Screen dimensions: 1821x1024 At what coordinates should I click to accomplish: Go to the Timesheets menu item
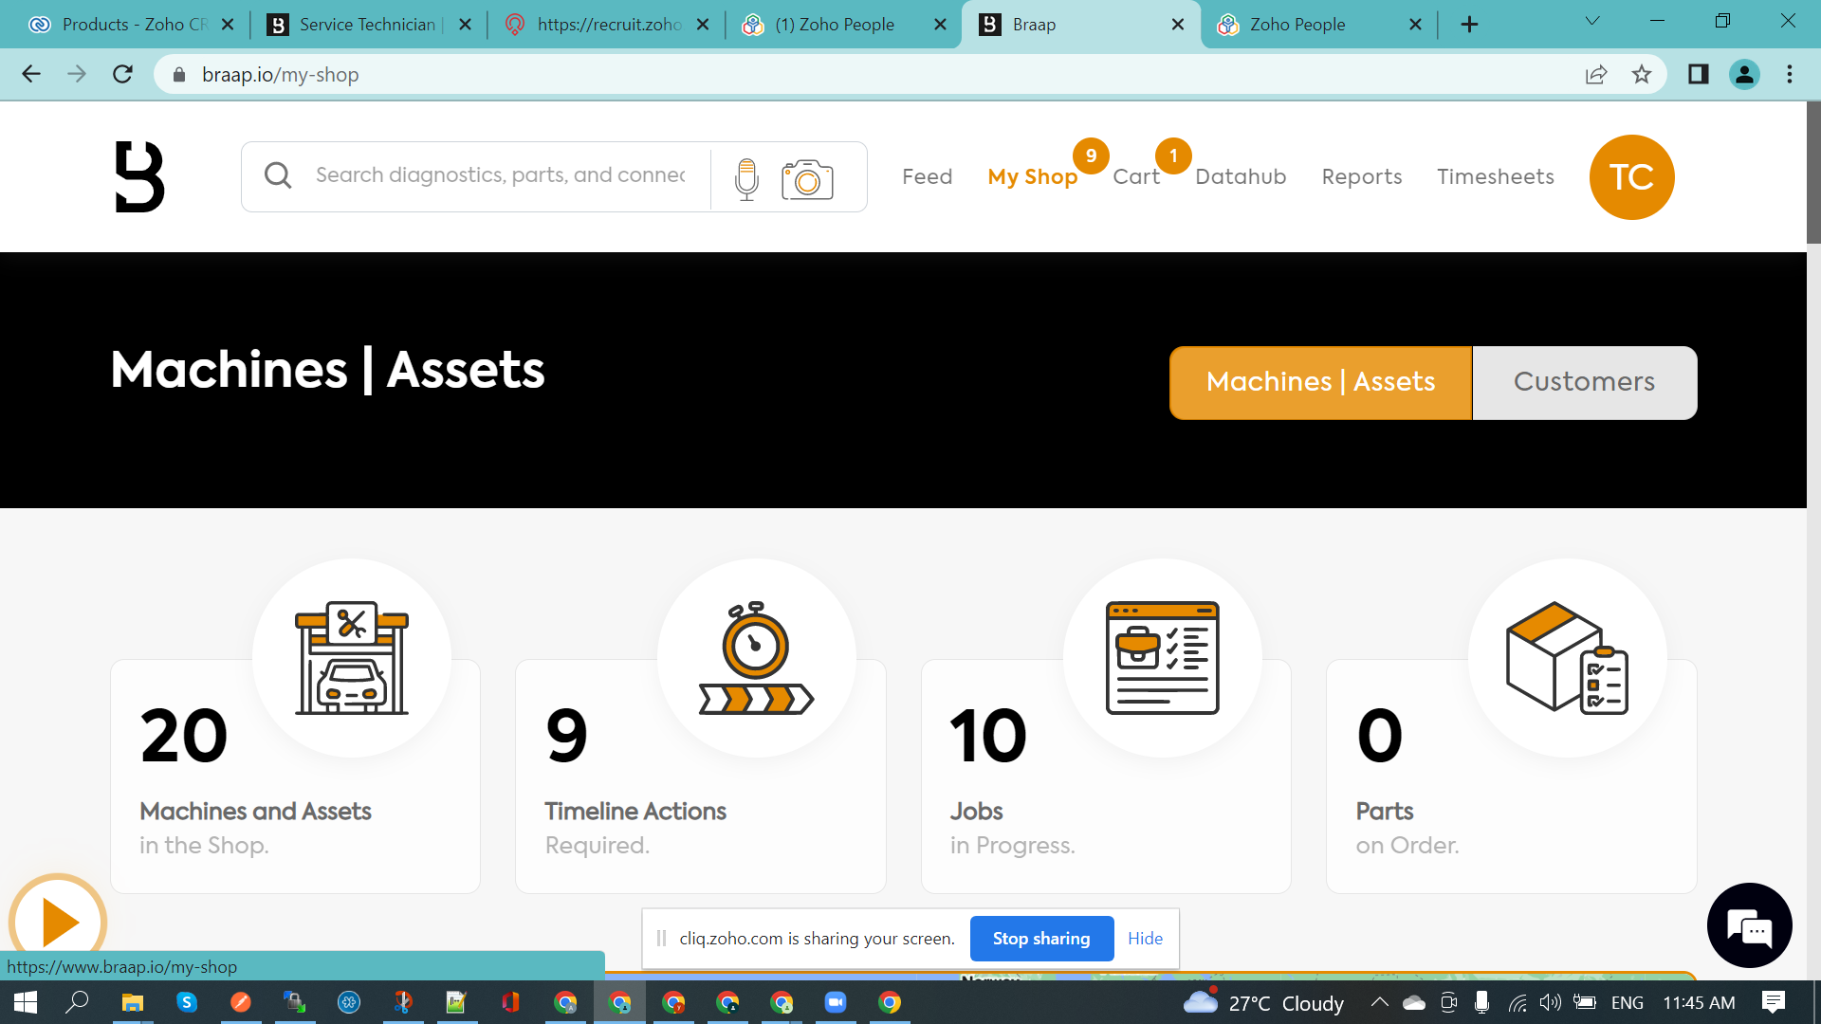pos(1495,177)
